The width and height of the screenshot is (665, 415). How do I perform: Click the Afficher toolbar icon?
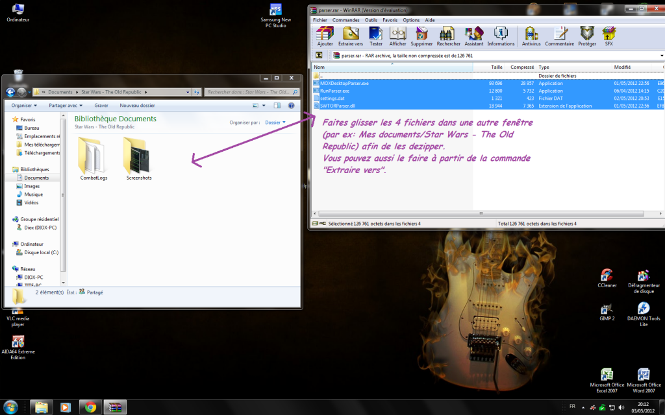pyautogui.click(x=398, y=36)
